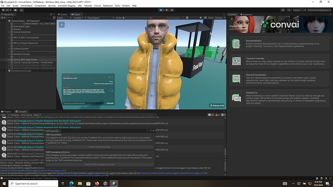The width and height of the screenshot is (333, 187).
Task: Expand NPC to NPC Conversation object
Action: click(9, 38)
